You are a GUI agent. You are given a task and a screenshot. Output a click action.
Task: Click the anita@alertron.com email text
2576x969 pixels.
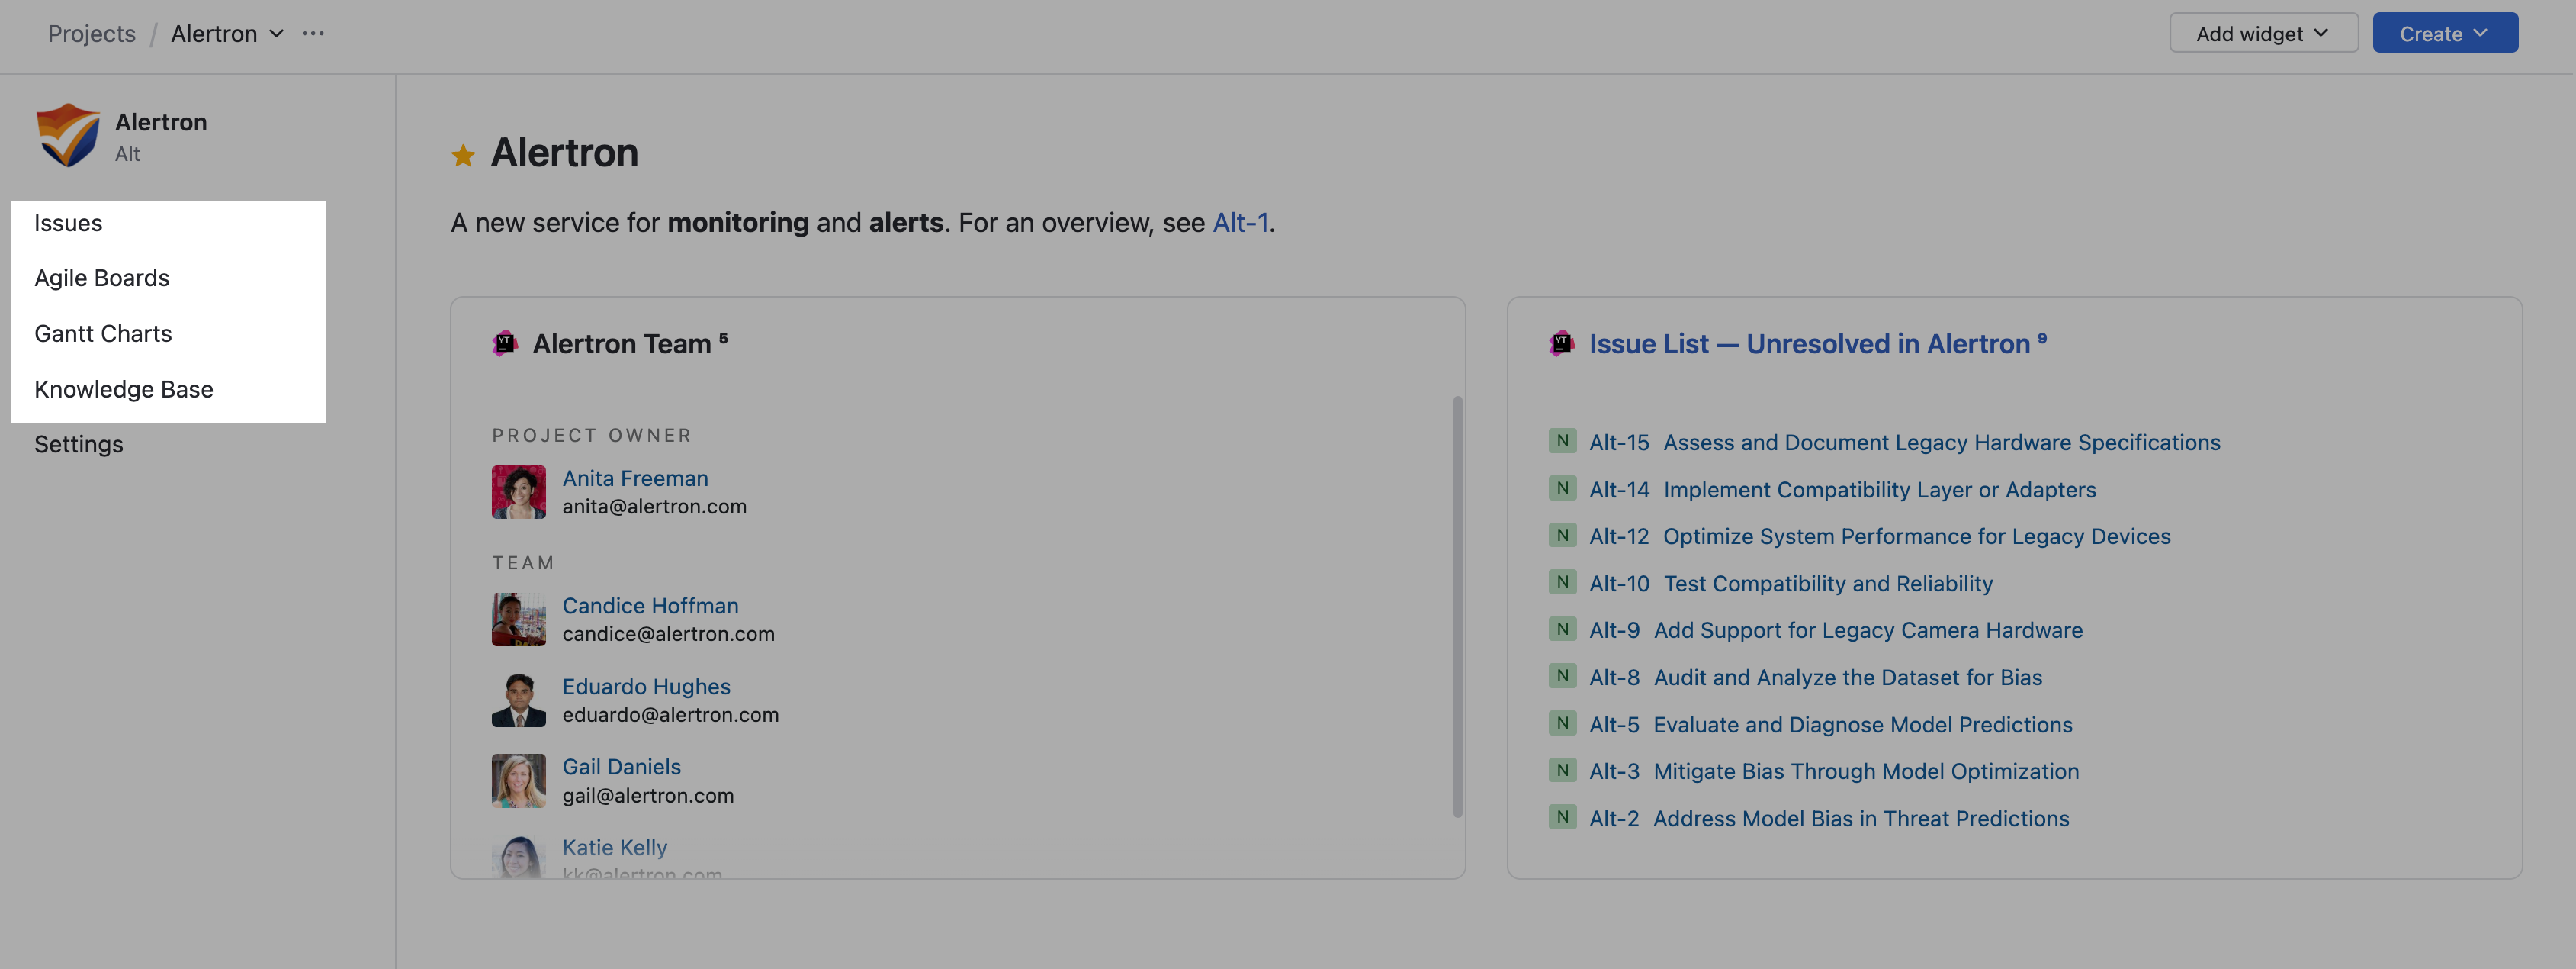click(654, 506)
